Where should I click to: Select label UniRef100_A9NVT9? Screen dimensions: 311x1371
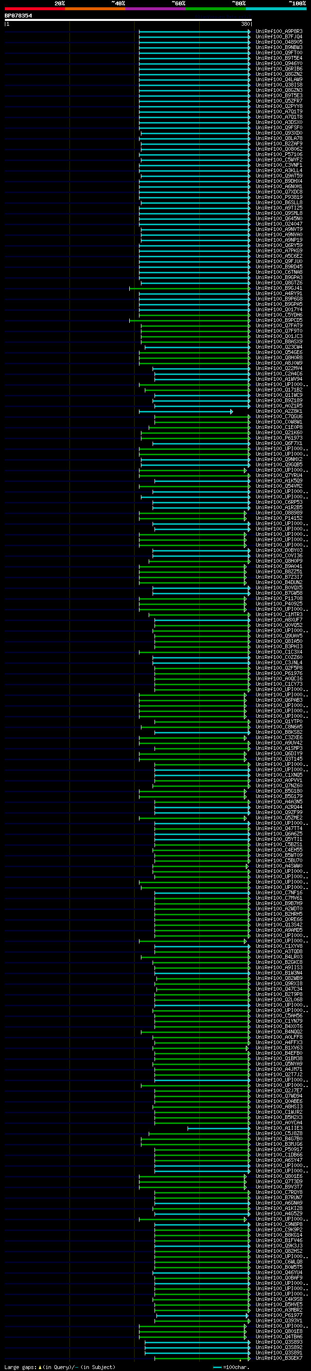[x=278, y=230]
